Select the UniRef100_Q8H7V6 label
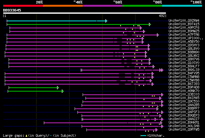 tap(184, 59)
